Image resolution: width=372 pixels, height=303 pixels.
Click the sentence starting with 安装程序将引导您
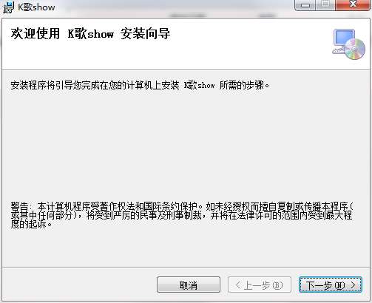[140, 85]
